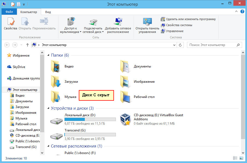This screenshot has height=163, width=247.
Task: Open Доступ к мультимедиа media access
Action: coord(70,25)
